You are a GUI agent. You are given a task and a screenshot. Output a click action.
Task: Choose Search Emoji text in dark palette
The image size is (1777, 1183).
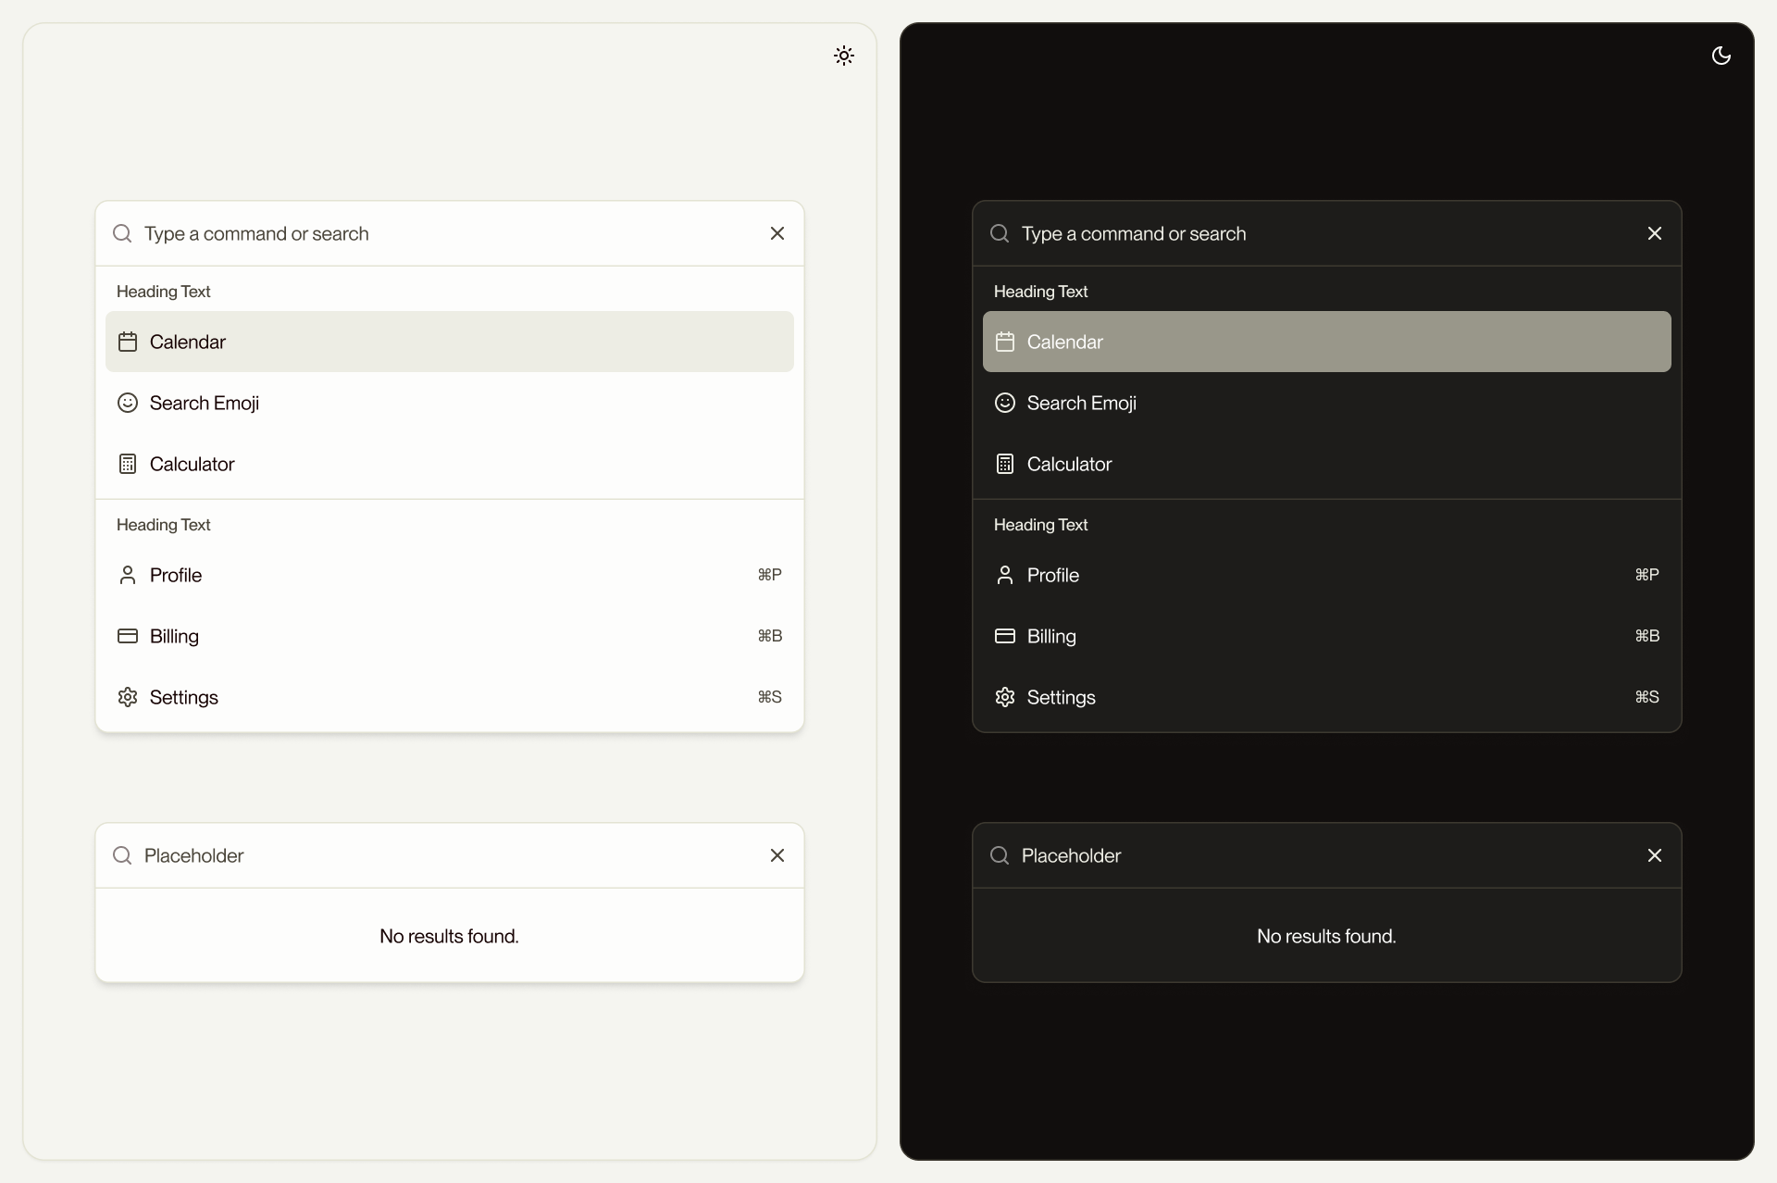click(x=1082, y=404)
